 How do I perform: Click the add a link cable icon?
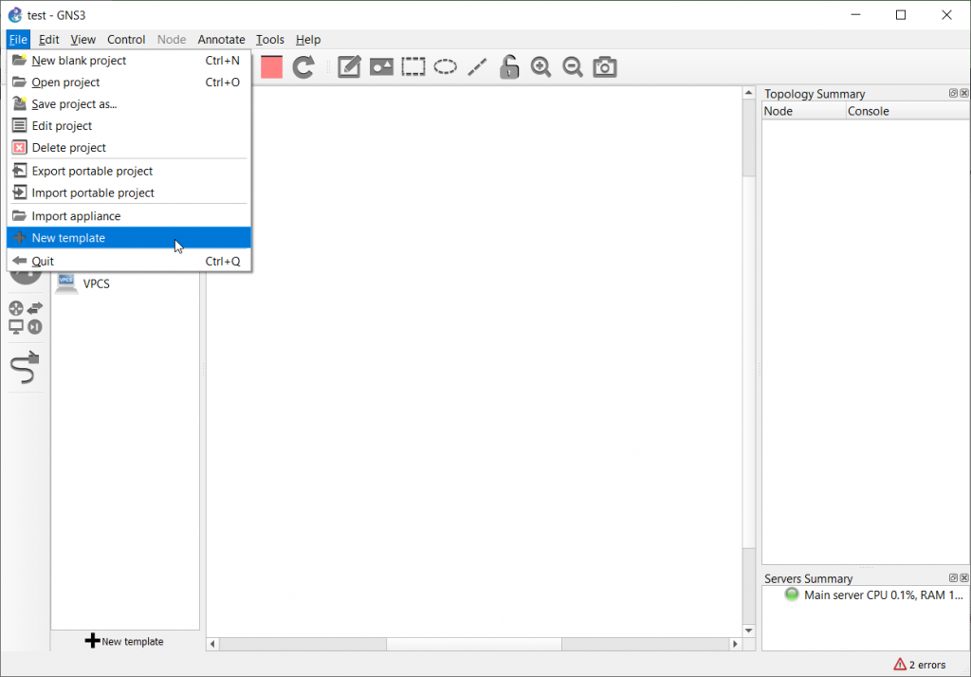pyautogui.click(x=25, y=367)
